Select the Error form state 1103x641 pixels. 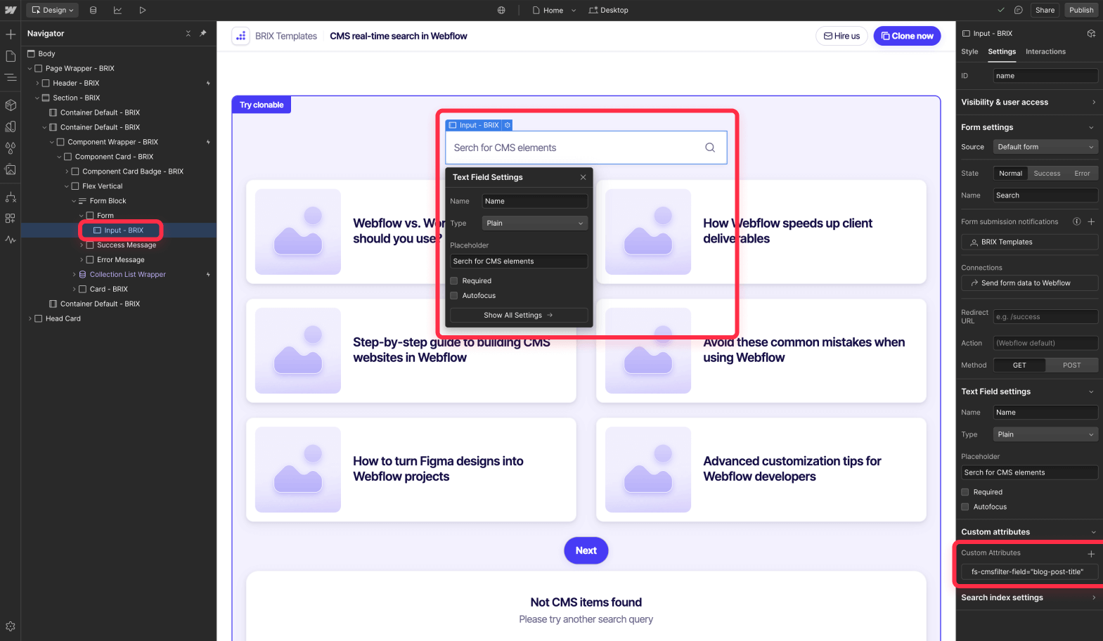[1082, 174]
